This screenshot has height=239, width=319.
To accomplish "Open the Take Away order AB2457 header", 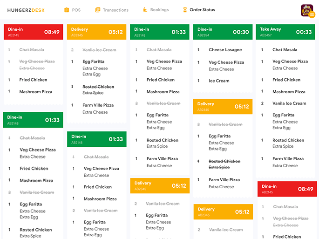I will click(x=285, y=32).
